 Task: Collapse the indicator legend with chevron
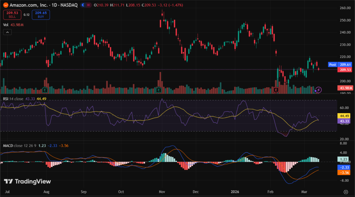pos(8,32)
